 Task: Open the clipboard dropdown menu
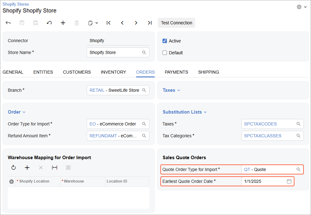[x=93, y=23]
